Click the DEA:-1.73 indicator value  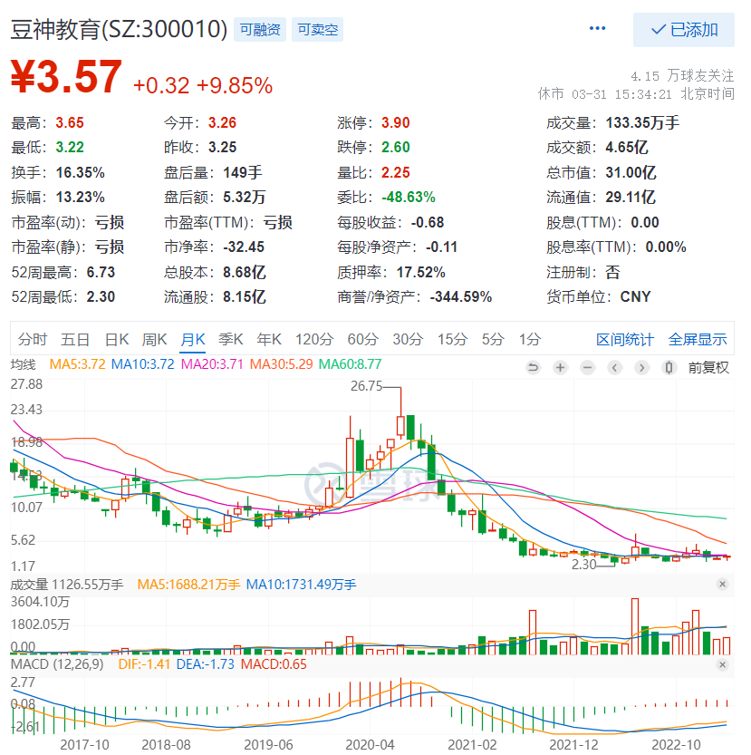pyautogui.click(x=205, y=664)
